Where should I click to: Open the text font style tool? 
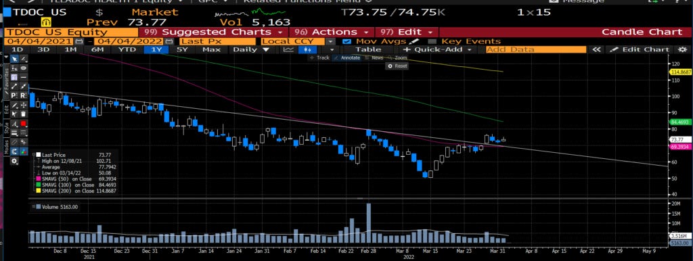14,123
